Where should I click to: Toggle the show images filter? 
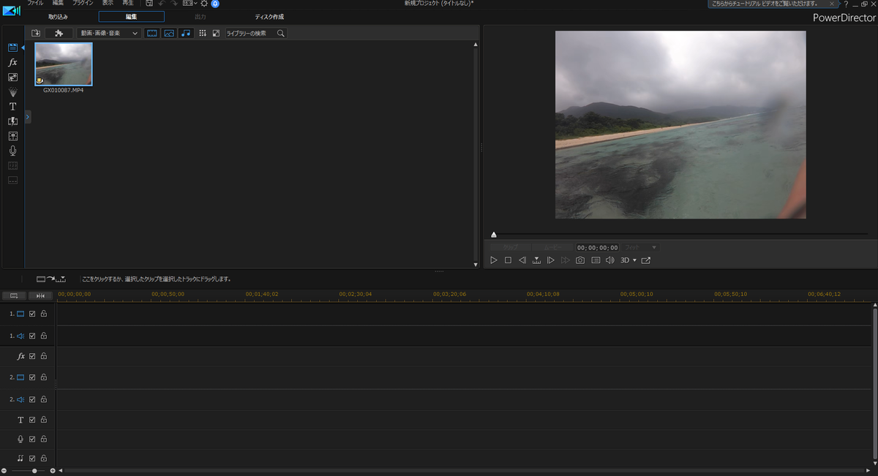click(169, 33)
